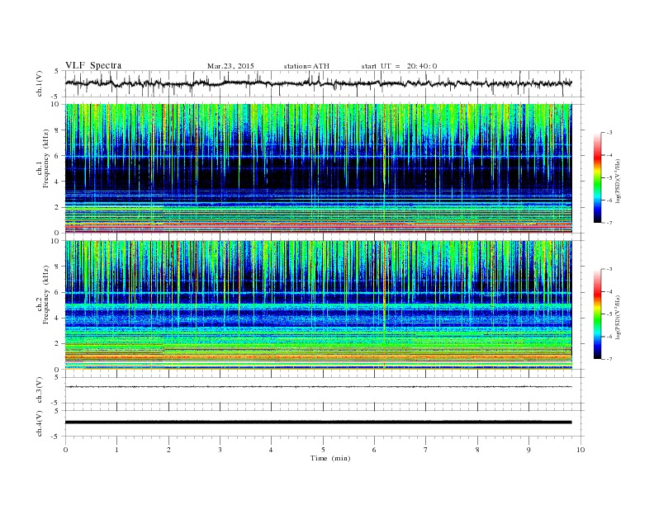Screen dimensions: 654x505
Task: Click the "8" frequency tick on ch.1 spectrogram
Action: [58, 130]
